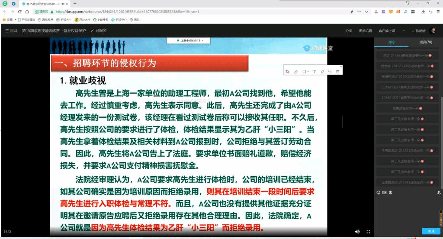Insert image in chat panel

coord(384,192)
